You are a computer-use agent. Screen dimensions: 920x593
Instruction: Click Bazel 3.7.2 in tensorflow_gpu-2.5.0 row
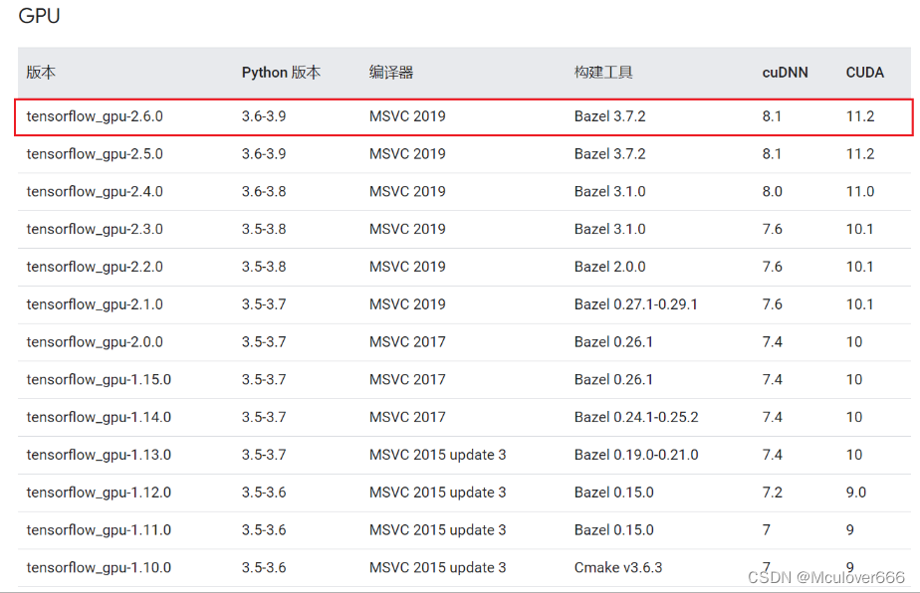tap(609, 153)
